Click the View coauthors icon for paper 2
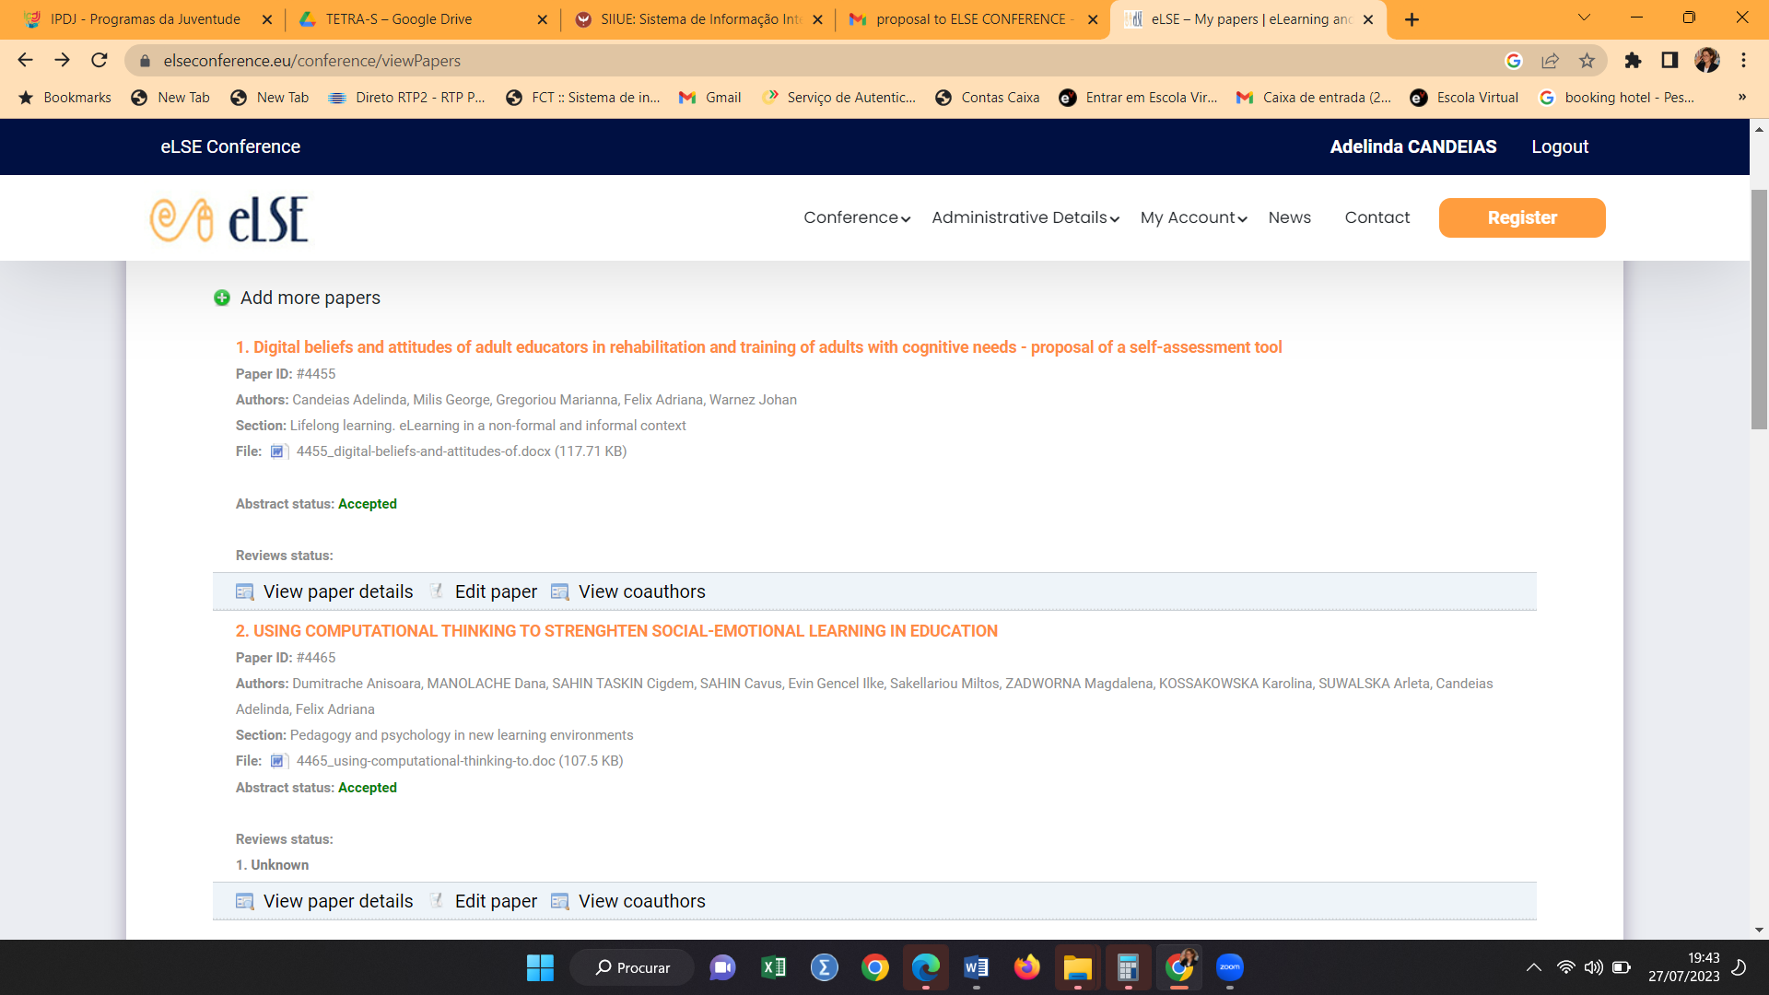This screenshot has height=995, width=1769. pos(559,901)
